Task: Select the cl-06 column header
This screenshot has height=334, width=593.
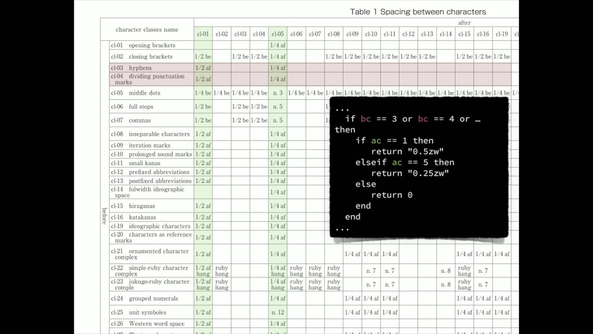Action: pyautogui.click(x=296, y=34)
